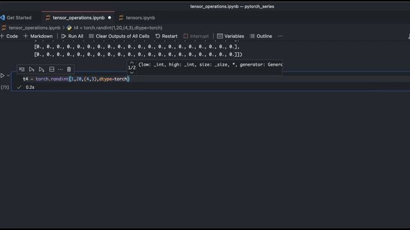This screenshot has width=410, height=230.
Task: Run cell by line icon in cell toolbar
Action: (x=22, y=70)
